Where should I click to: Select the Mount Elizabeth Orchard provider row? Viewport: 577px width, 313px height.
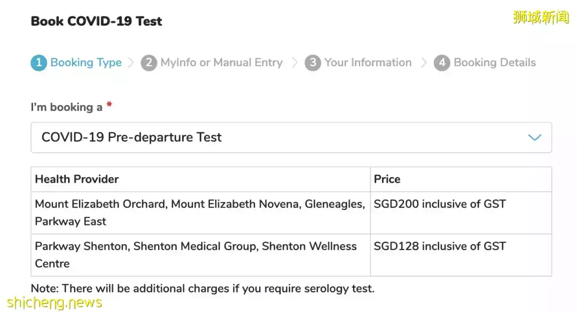coord(200,213)
